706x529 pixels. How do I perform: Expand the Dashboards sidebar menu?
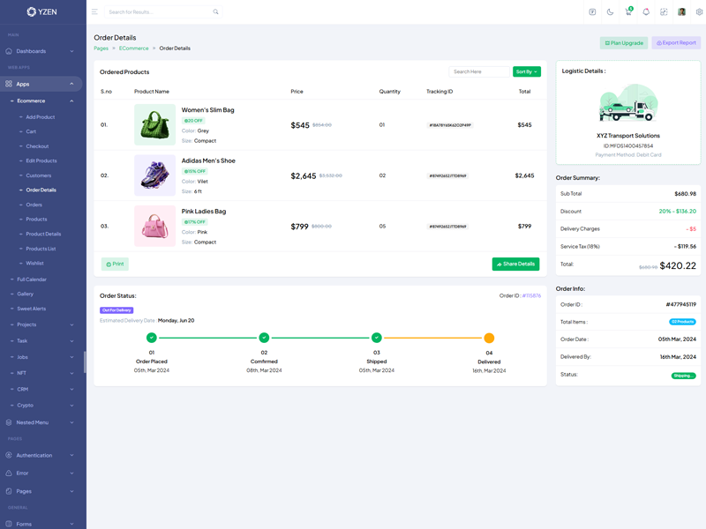pos(41,51)
